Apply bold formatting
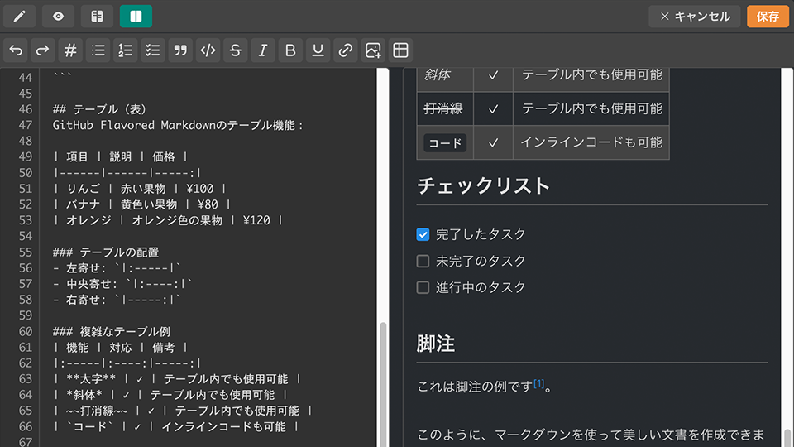794x447 pixels. tap(290, 50)
